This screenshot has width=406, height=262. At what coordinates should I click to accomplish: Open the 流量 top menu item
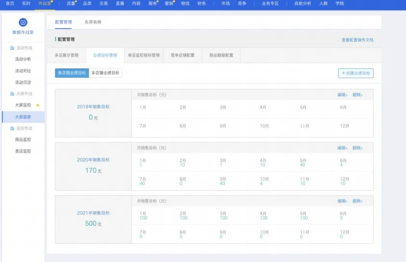[x=71, y=3]
